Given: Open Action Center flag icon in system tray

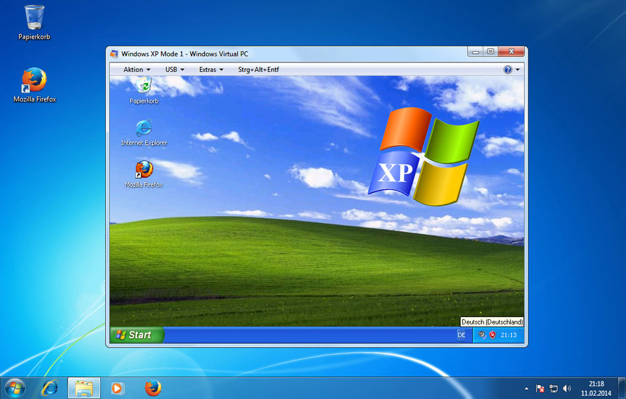Looking at the screenshot, I should click(540, 388).
